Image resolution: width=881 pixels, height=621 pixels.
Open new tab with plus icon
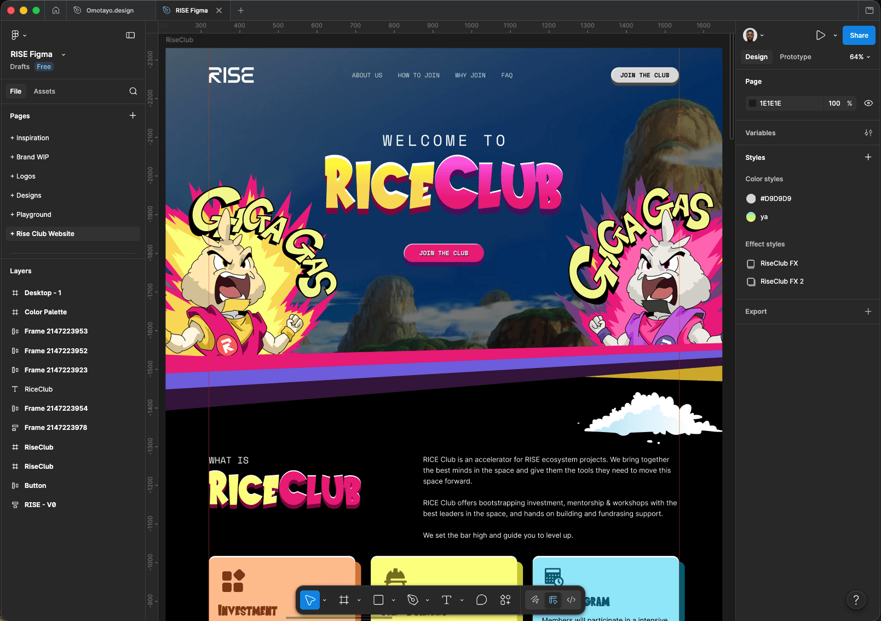240,10
